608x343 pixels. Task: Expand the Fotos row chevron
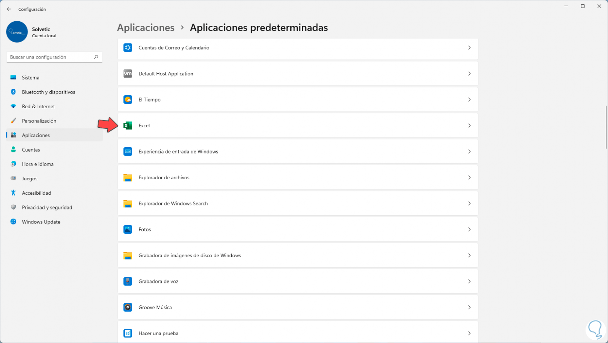[469, 230]
